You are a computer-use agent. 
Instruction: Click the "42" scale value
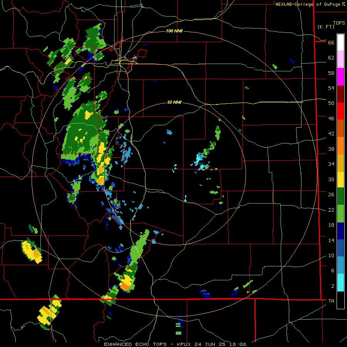pos(331,134)
